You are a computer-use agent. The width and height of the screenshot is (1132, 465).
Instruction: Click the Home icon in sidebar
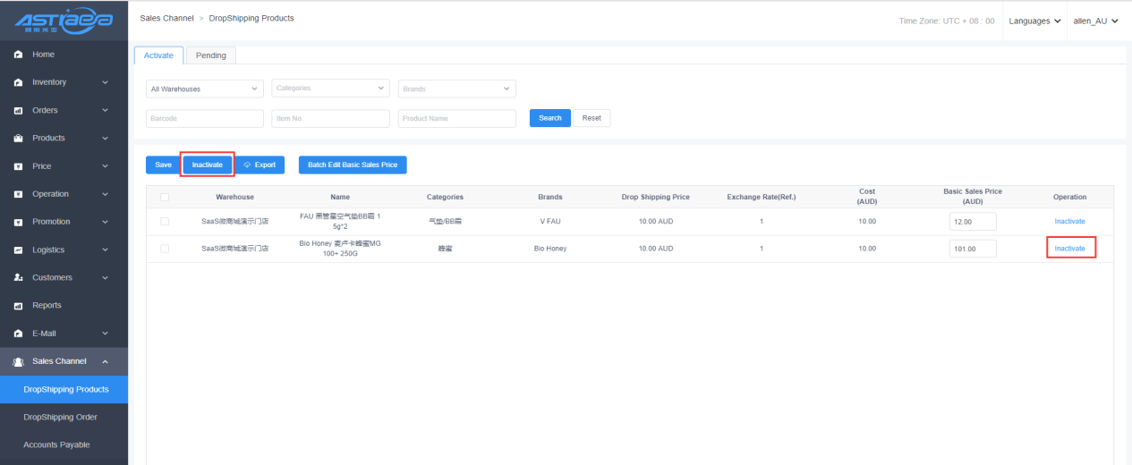[18, 55]
